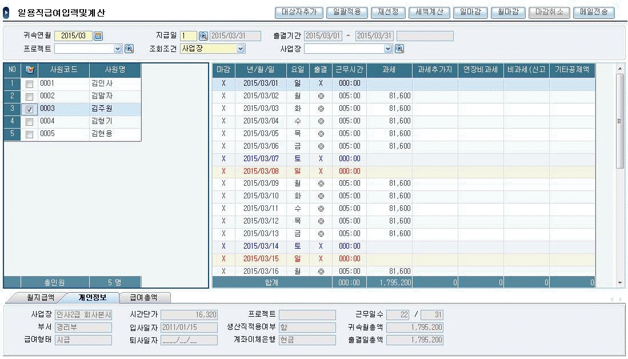Screen dimensions: 628x359
Task: Select the 2015/03/08 row in attendance grid
Action: (261, 171)
